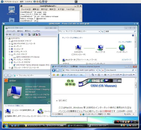
Task: Click the refresh icon beside the IE address bar
Action: 100,70
